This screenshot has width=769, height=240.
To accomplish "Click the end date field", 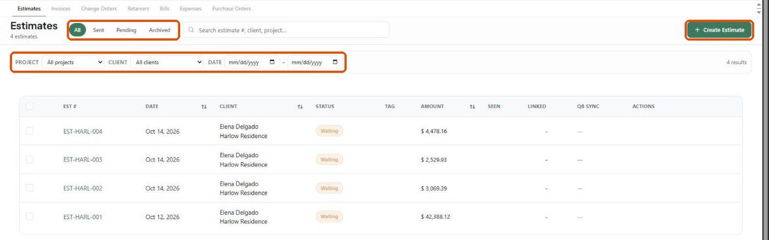I will (x=315, y=63).
